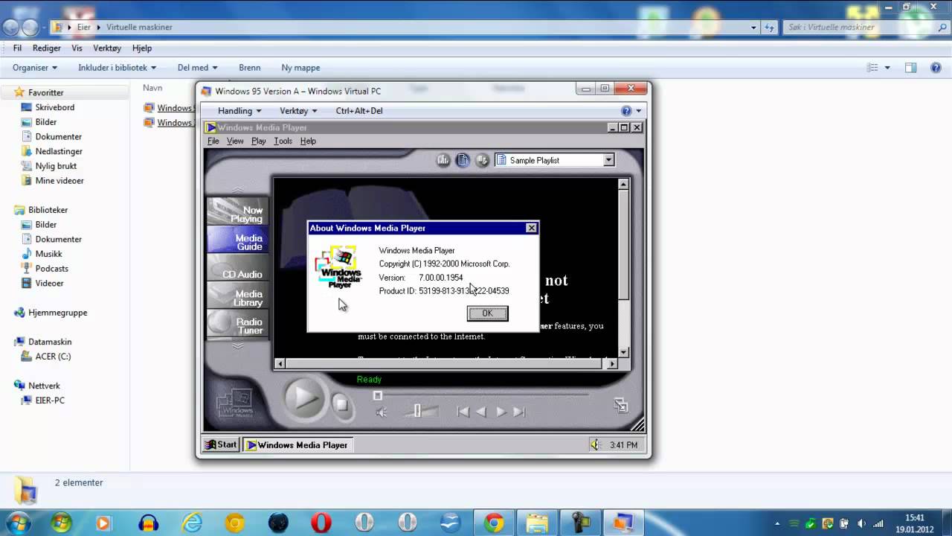Click the fast forward arrow control
Viewport: 952px width, 536px height.
point(501,412)
